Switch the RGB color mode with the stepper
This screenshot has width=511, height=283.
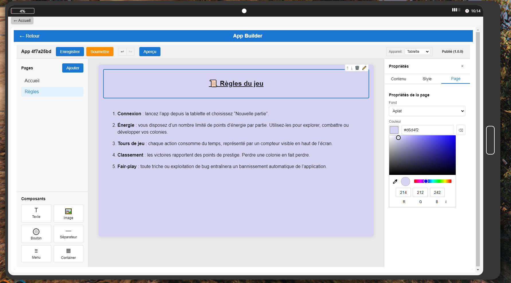coord(446,202)
